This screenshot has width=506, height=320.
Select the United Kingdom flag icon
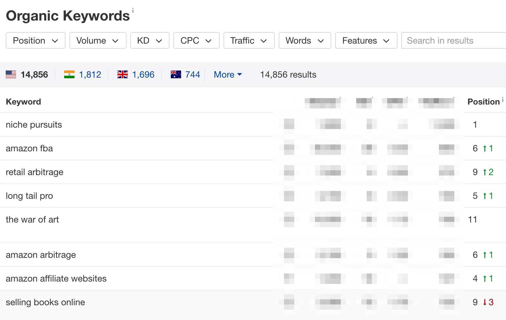coord(123,74)
